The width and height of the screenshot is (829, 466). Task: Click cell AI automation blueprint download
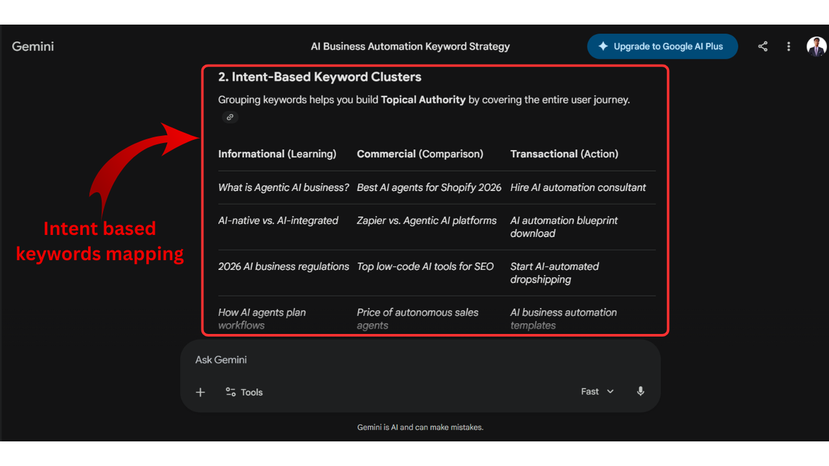coord(563,227)
